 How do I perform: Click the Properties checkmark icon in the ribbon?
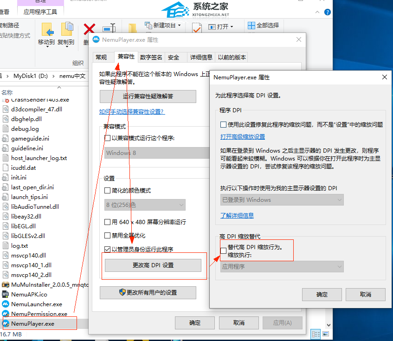point(197,28)
